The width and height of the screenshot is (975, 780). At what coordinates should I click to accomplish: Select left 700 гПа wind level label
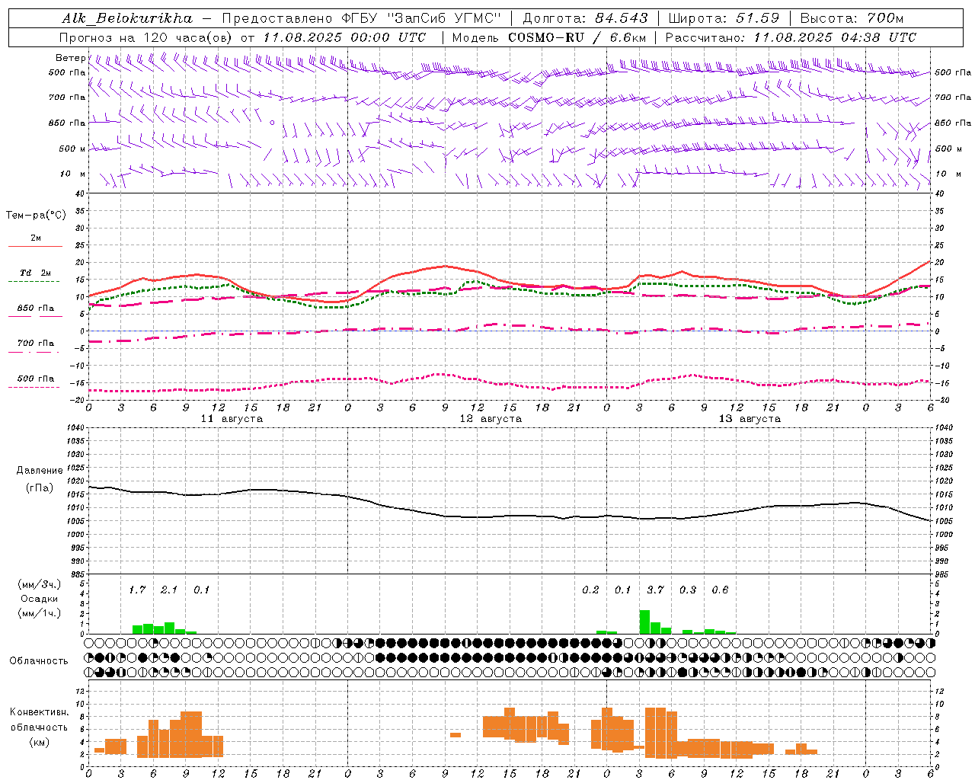point(67,97)
